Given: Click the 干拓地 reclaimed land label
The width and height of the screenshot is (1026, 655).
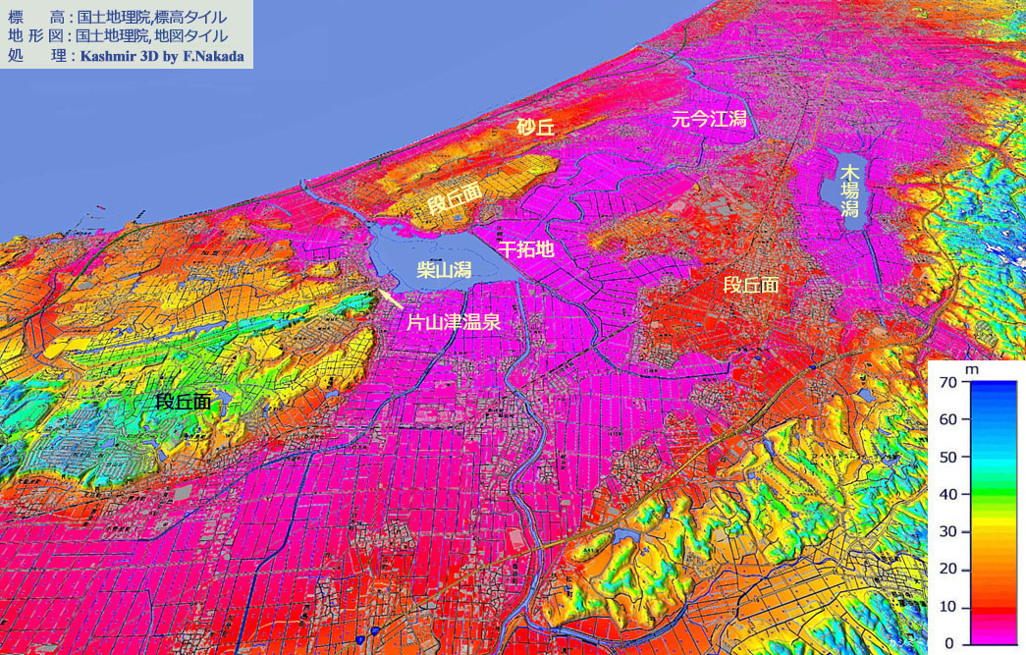Looking at the screenshot, I should pyautogui.click(x=526, y=249).
